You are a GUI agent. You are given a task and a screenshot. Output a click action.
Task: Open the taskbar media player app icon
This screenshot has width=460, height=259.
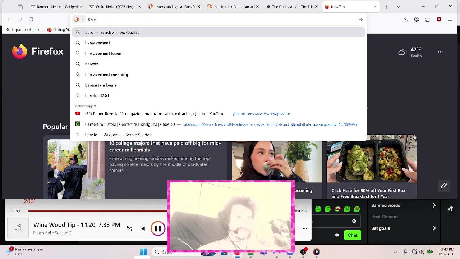pyautogui.click(x=316, y=252)
